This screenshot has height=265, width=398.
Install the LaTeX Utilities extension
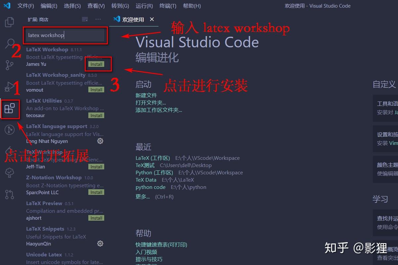(x=96, y=115)
